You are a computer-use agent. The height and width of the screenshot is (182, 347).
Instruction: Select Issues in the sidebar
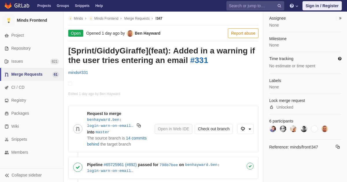[x=32, y=61]
